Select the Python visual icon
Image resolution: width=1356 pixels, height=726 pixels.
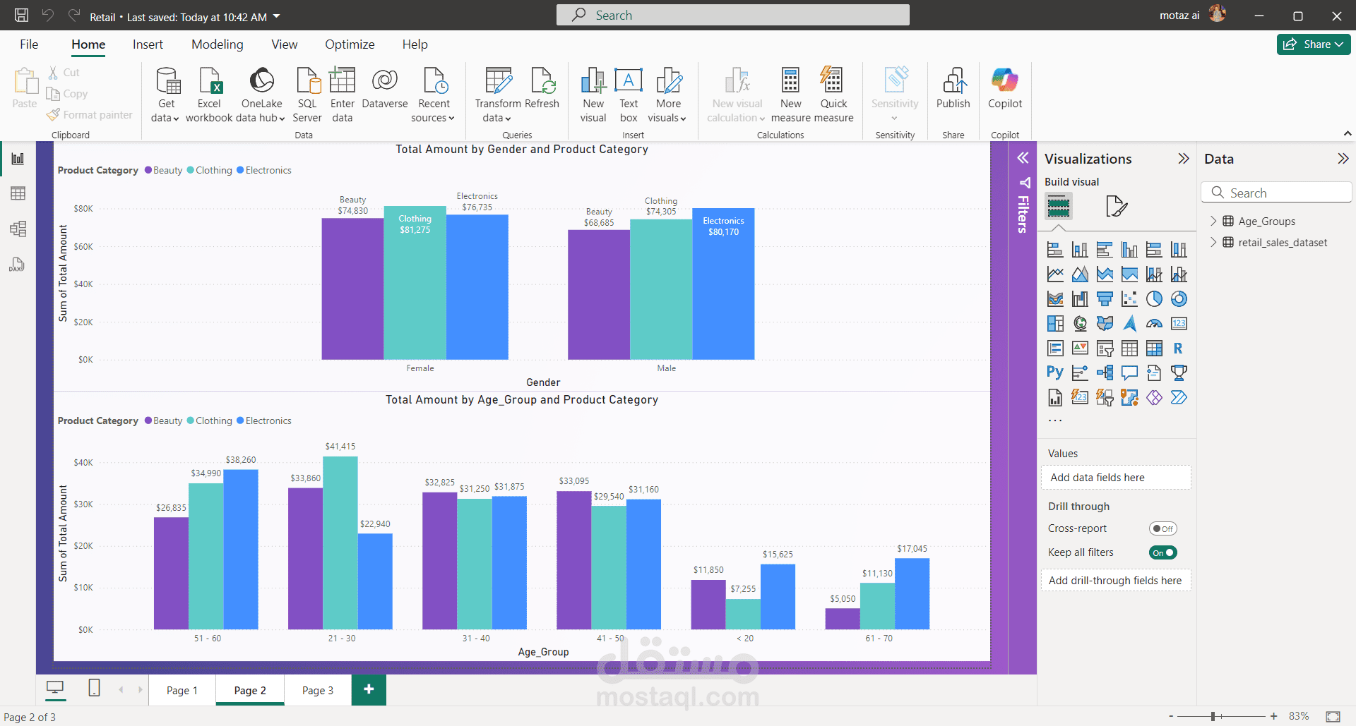1055,373
